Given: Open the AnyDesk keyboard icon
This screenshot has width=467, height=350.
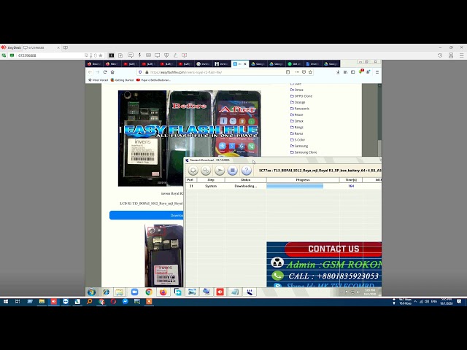Looking at the screenshot, I should tap(148, 55).
